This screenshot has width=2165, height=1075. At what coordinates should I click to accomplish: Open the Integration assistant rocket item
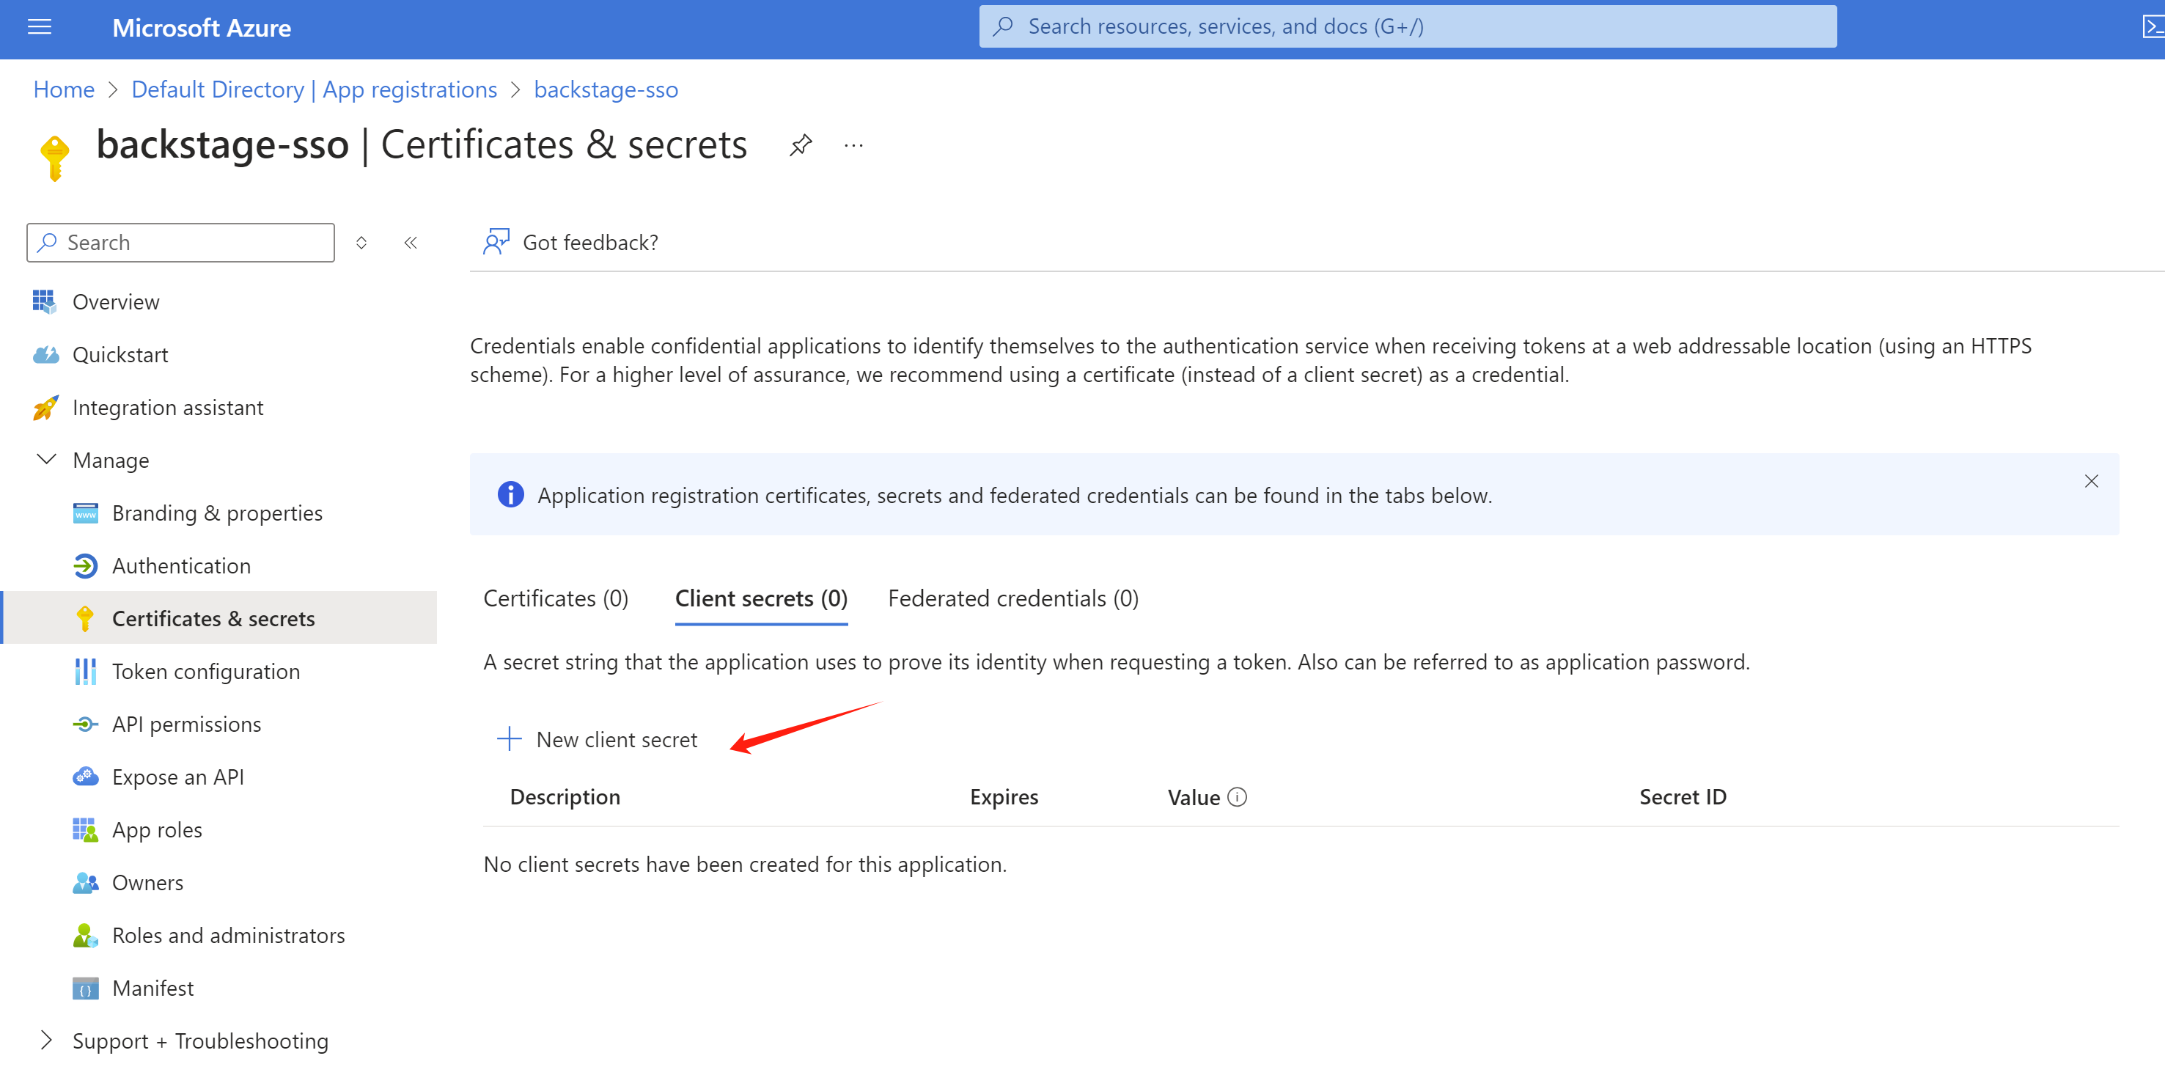[x=167, y=407]
